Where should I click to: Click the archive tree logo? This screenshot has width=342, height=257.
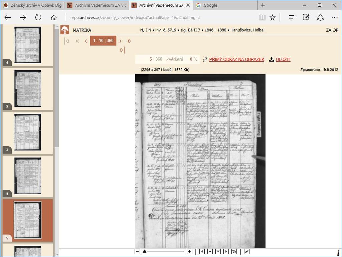coord(65,30)
